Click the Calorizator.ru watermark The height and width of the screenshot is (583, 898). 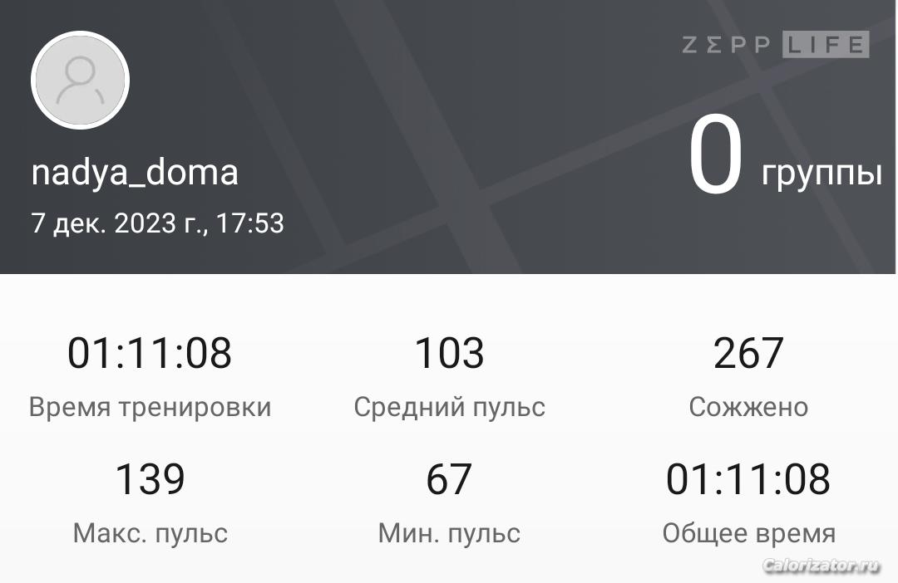(x=821, y=566)
